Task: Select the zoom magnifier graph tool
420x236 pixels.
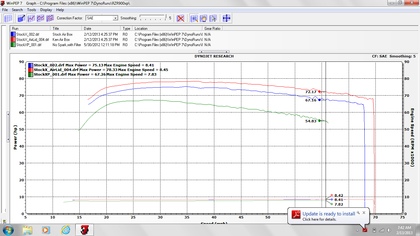Action: (194, 18)
